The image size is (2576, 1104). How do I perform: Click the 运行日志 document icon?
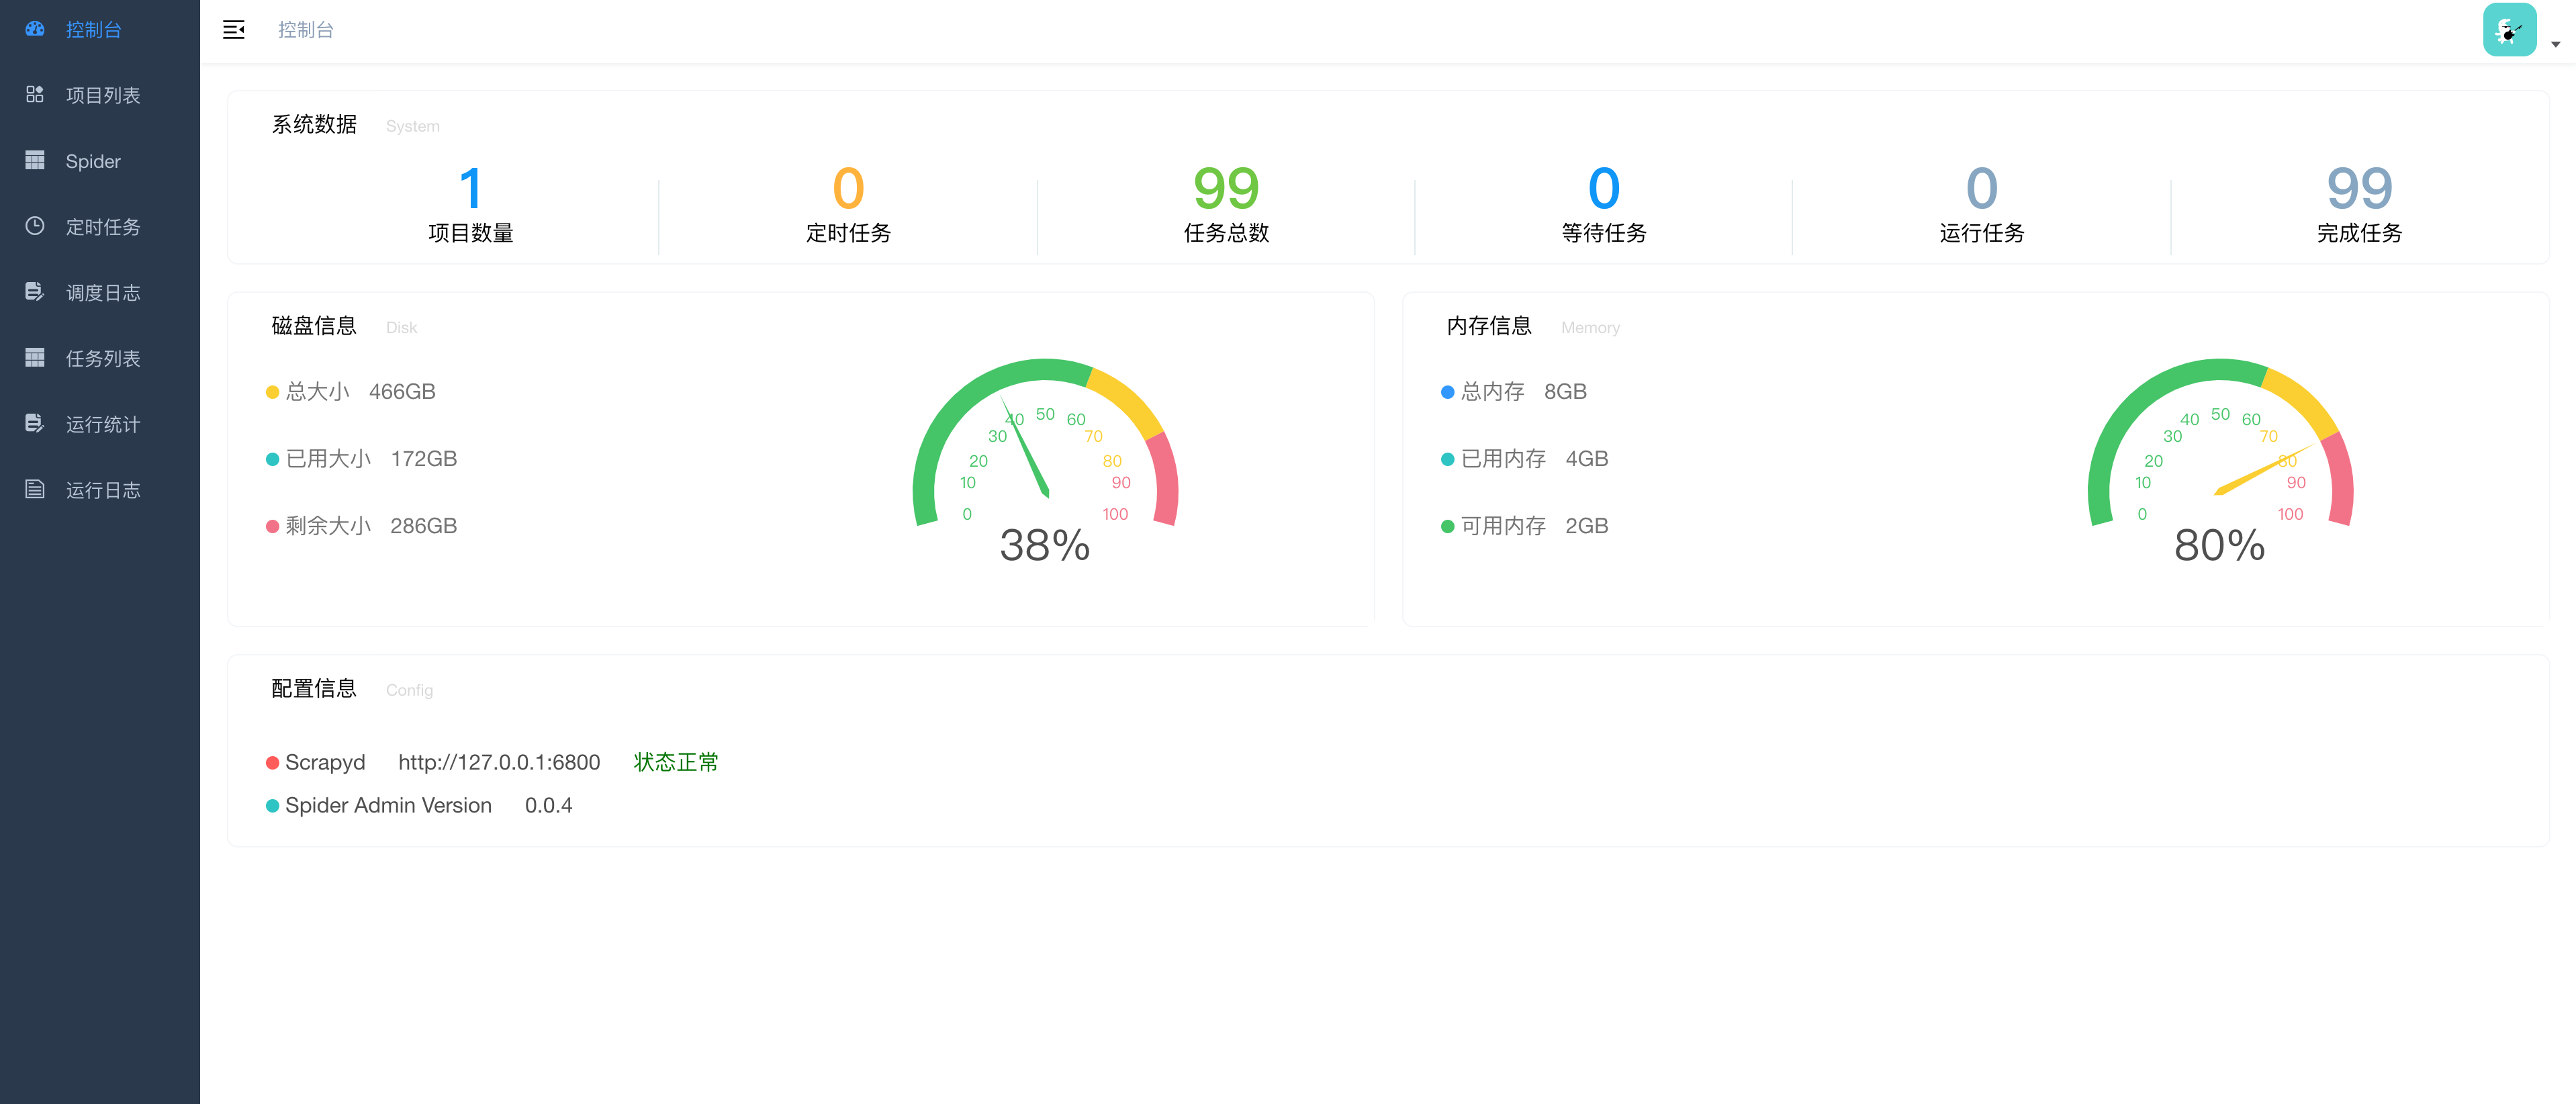(x=35, y=489)
